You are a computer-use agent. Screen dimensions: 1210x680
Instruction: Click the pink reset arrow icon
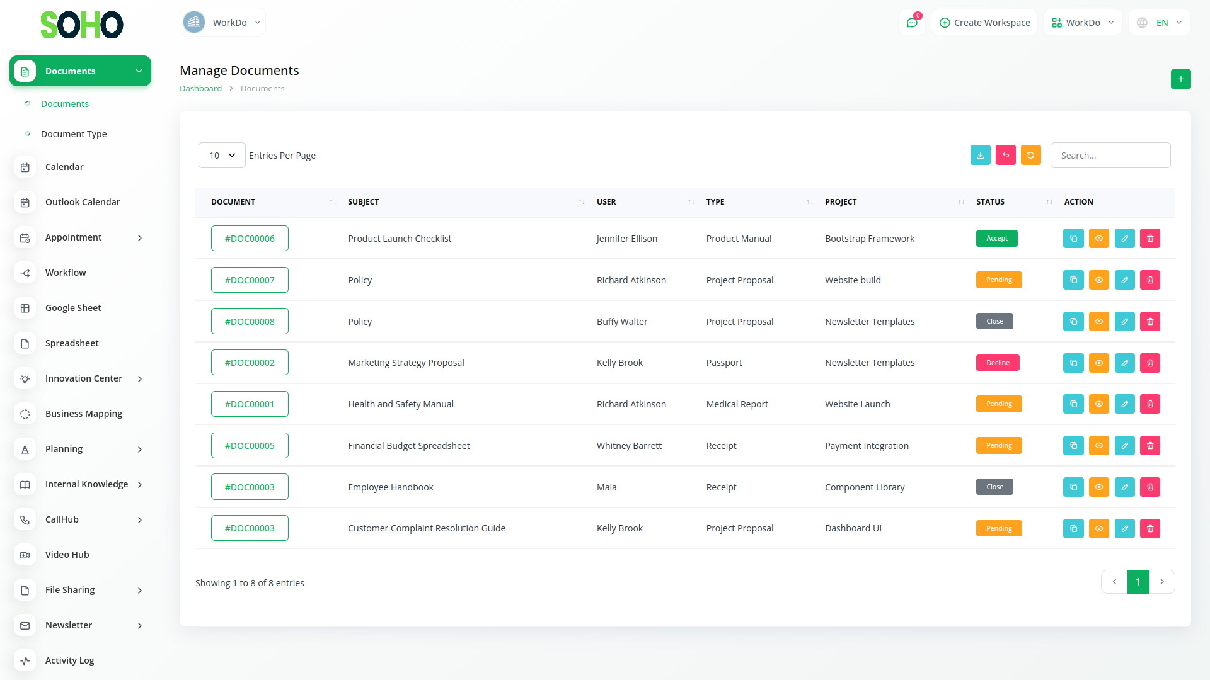tap(1005, 156)
